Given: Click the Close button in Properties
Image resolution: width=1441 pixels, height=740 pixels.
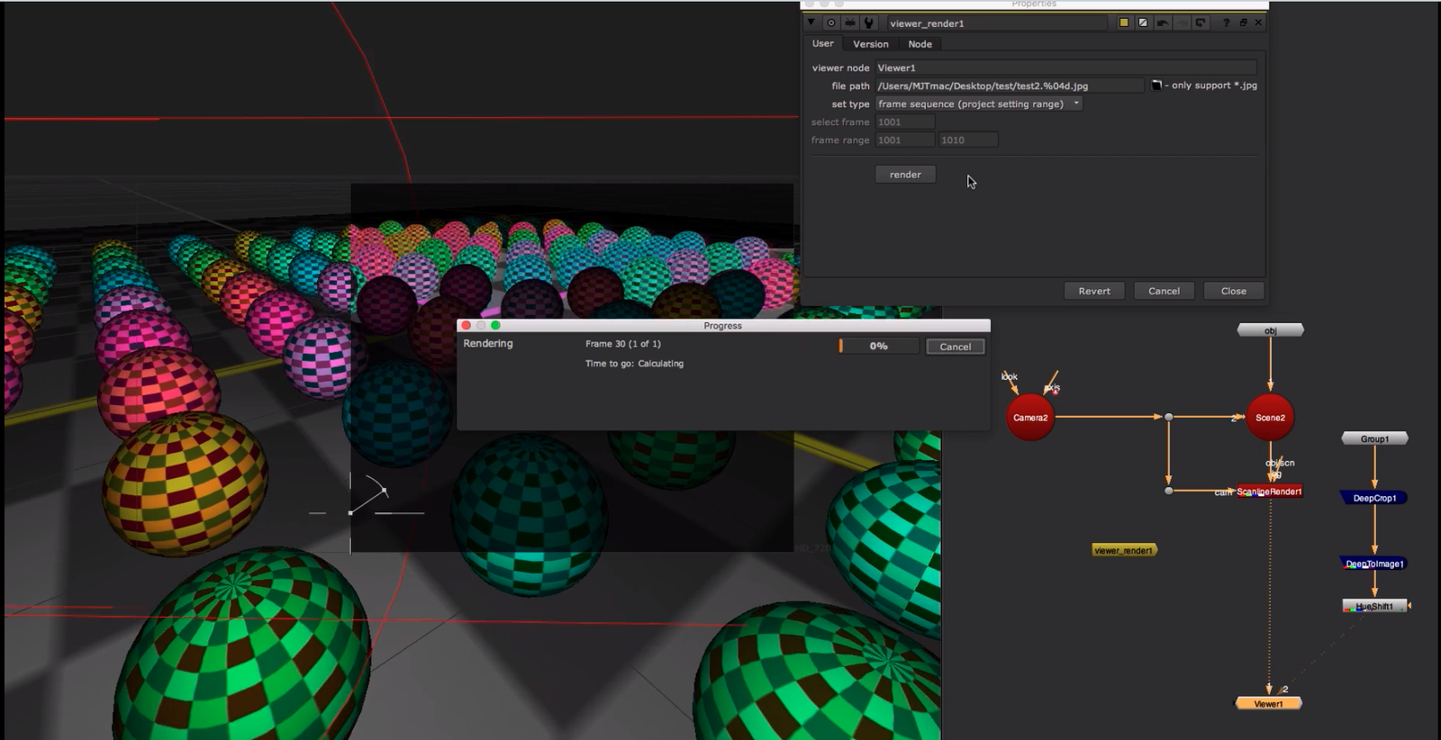Looking at the screenshot, I should tap(1234, 291).
